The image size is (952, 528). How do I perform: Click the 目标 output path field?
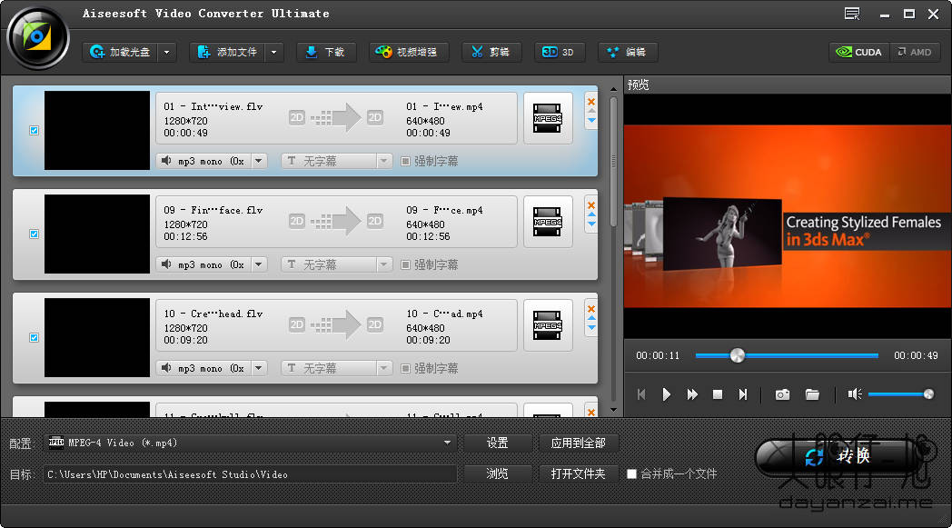[x=250, y=473]
